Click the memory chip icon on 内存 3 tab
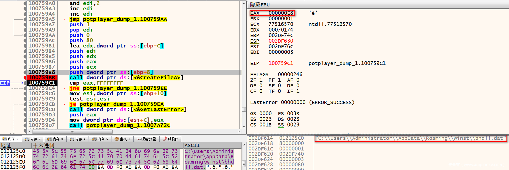This screenshot has width=509, height=170. point(49,139)
